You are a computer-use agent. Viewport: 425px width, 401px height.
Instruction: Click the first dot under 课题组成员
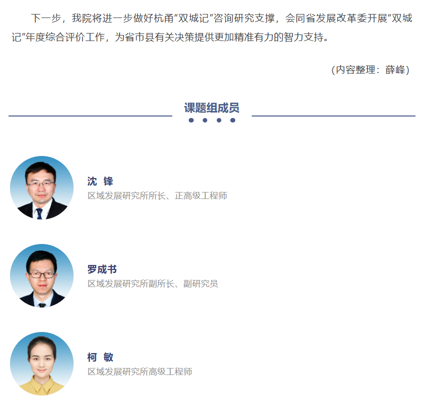[x=191, y=120]
